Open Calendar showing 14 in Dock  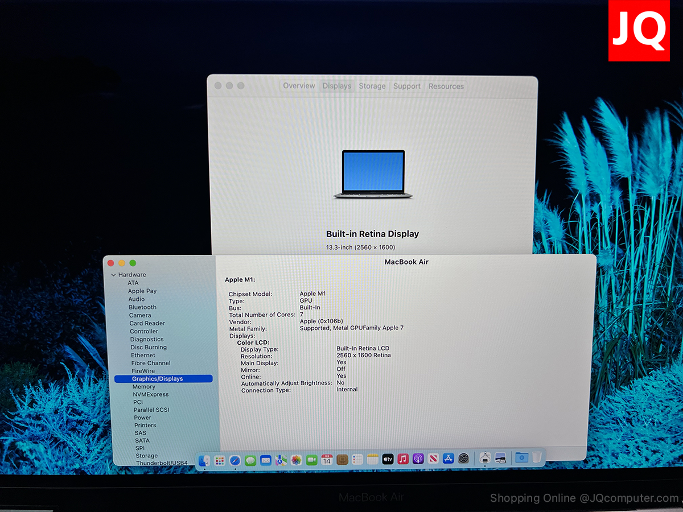[327, 459]
